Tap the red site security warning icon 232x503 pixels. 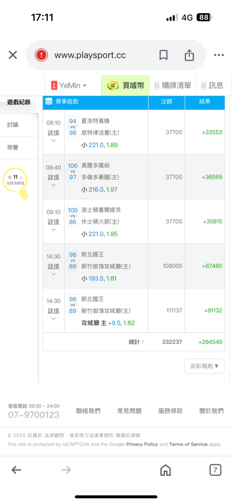click(x=41, y=55)
